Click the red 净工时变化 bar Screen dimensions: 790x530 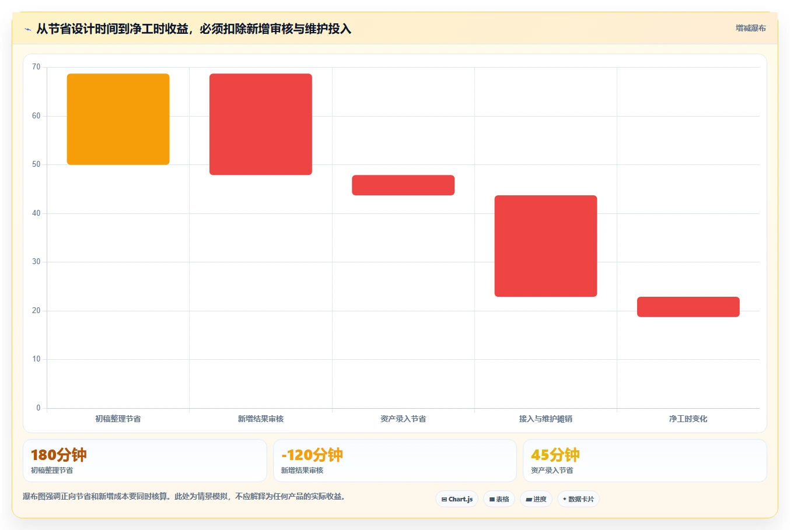[x=688, y=307]
